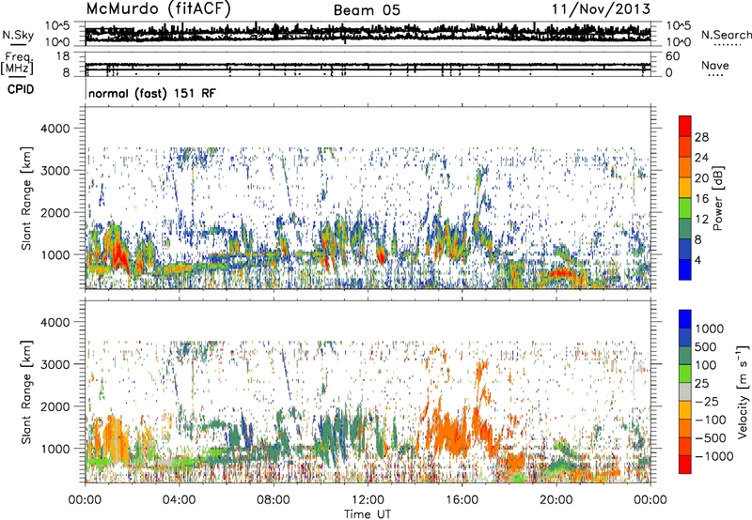Click the top blue segment of Velocity color bar
Screen dimensions: 752x520
pos(685,319)
